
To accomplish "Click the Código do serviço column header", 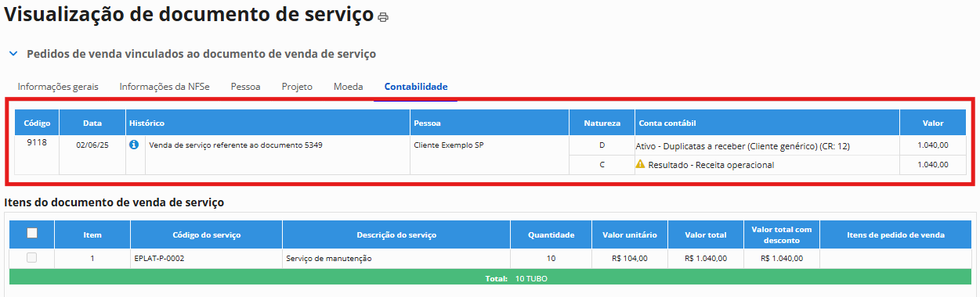I will click(x=207, y=234).
